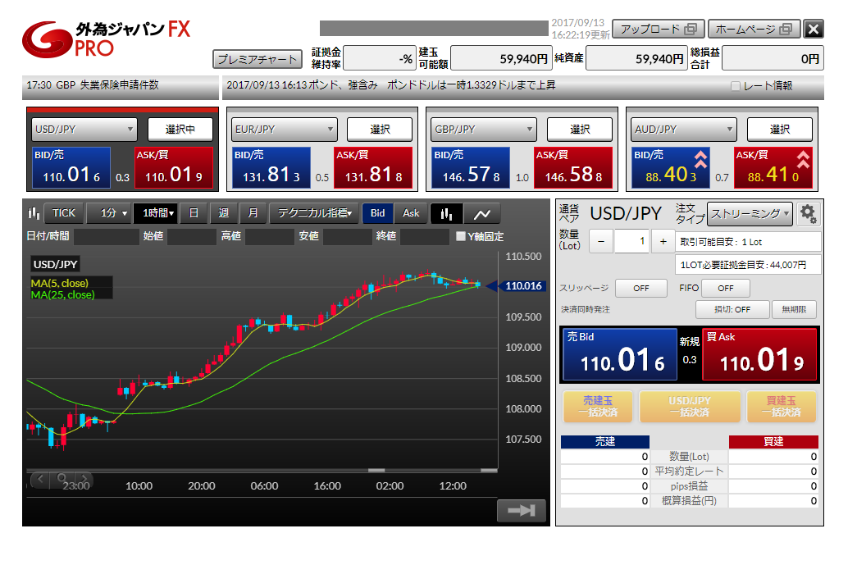The image size is (857, 565).
Task: Open 1時間 hour timeframe dropdown
Action: 155,213
